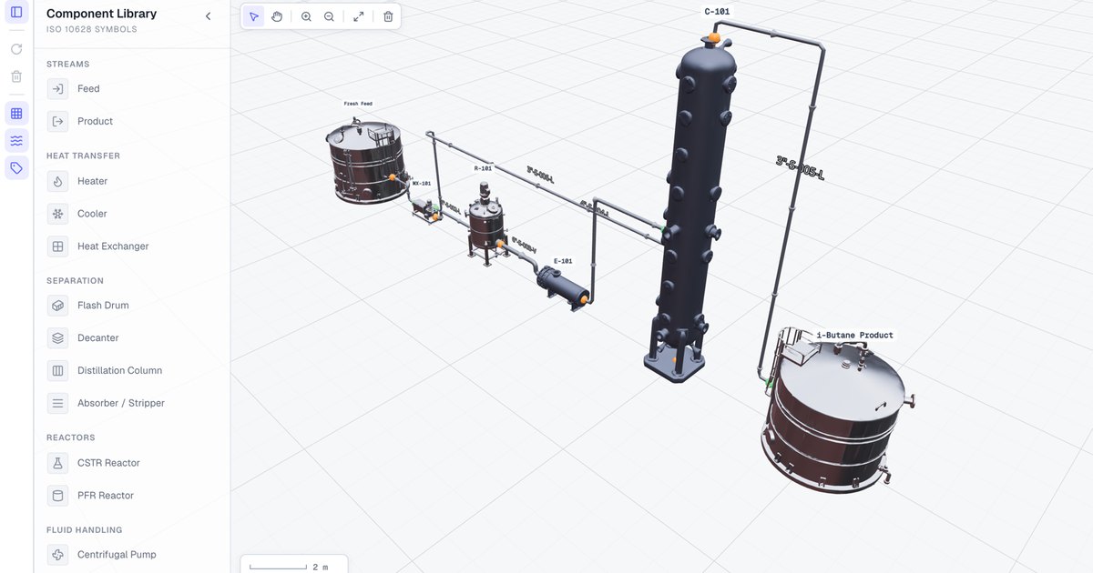This screenshot has width=1093, height=573.
Task: Click the Centrifugal Pump icon
Action: (57, 555)
